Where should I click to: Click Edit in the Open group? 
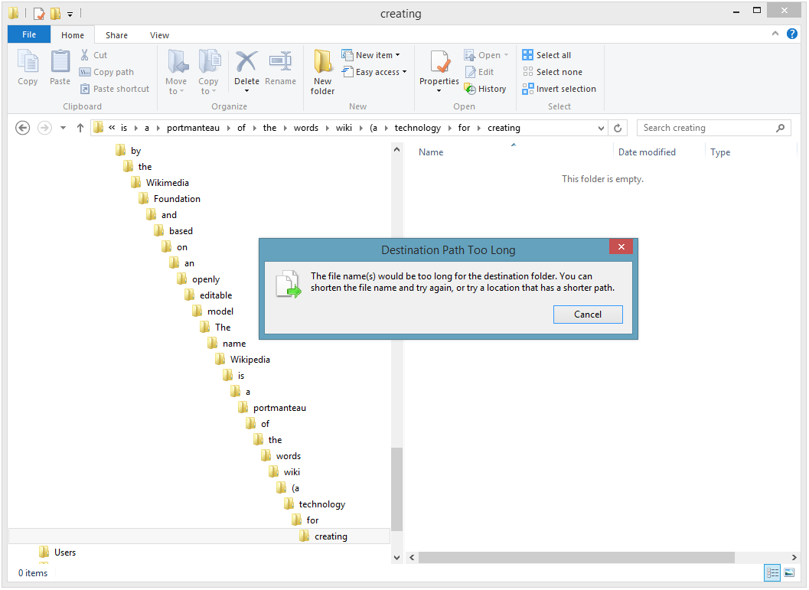click(x=479, y=72)
